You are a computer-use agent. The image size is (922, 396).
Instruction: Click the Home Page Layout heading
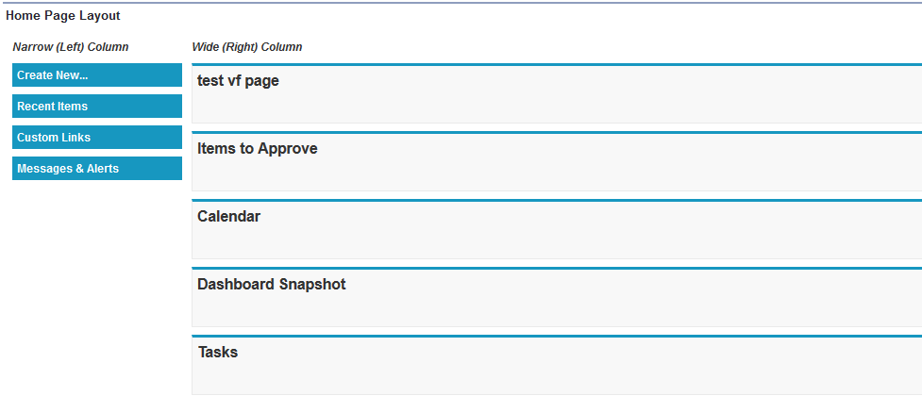62,16
